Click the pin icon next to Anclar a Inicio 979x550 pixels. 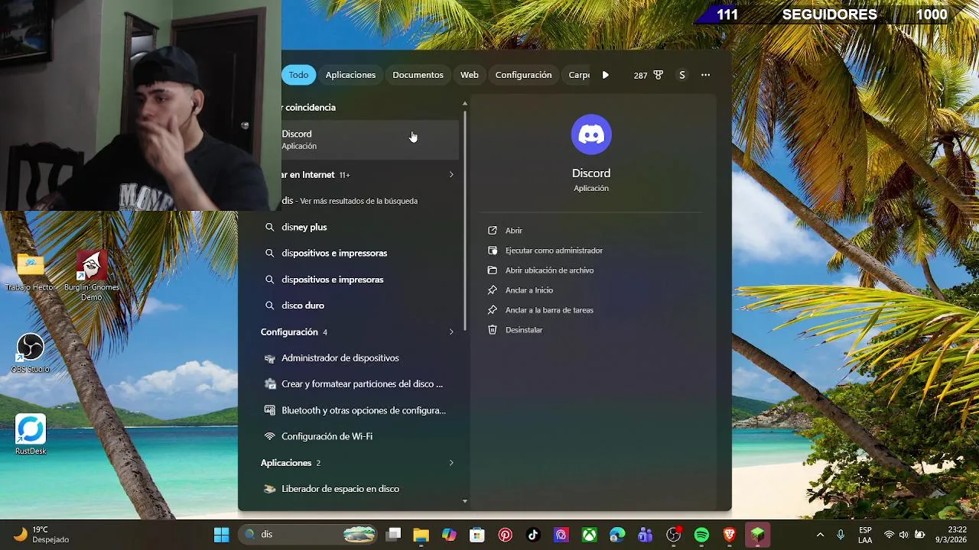(x=493, y=290)
